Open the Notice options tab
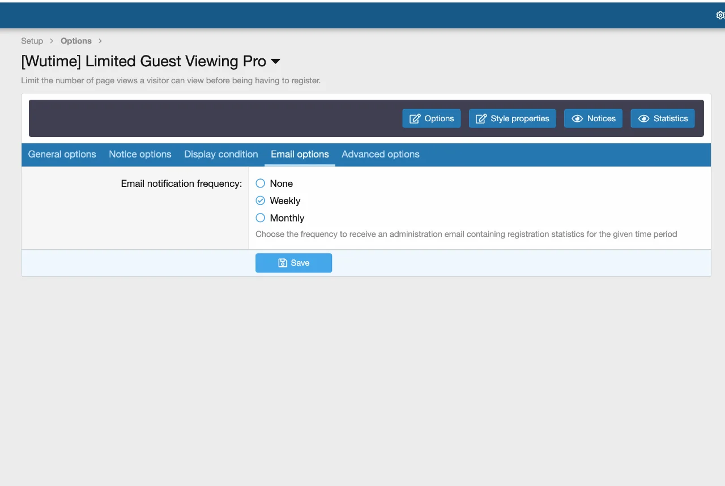Viewport: 725px width, 486px height. pos(140,154)
